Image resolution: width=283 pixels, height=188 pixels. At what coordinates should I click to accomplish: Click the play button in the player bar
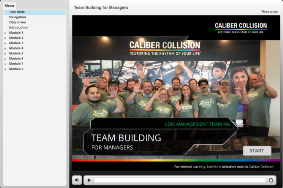click(x=89, y=180)
